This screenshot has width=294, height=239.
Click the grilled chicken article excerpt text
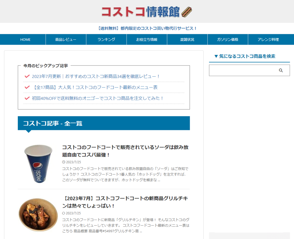tap(126, 225)
